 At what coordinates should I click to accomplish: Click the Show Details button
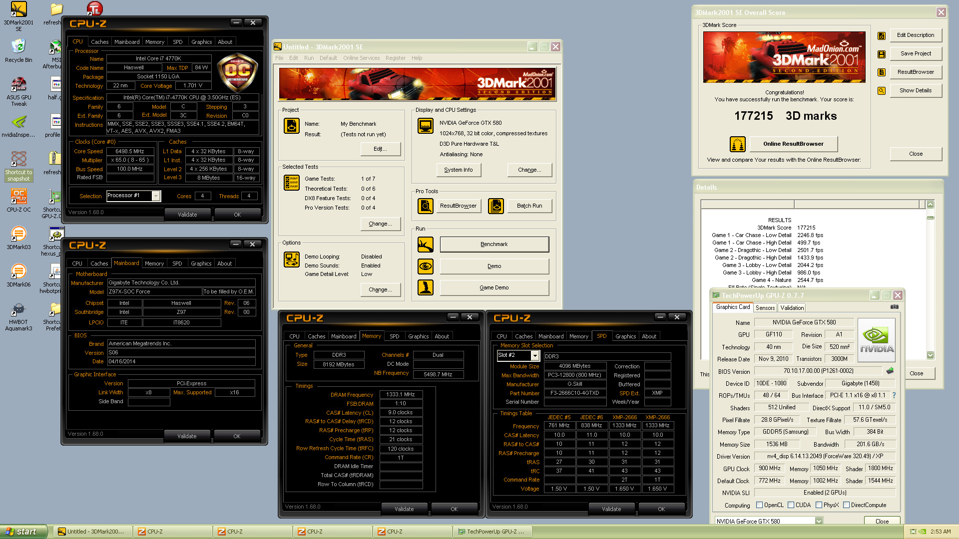tap(915, 90)
